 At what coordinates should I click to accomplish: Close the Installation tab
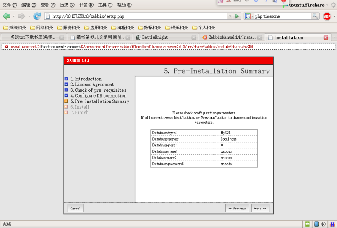tap(326, 37)
